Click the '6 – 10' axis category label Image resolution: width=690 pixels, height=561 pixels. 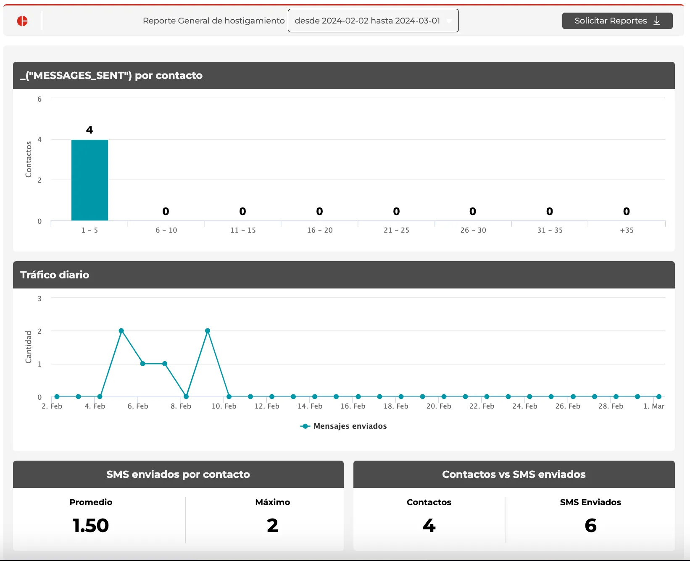[x=166, y=230]
